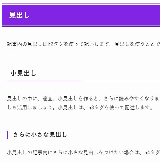Screen dimensions: 160x162
Task: Click the word h4タグ at bottom
Action: click(152, 152)
